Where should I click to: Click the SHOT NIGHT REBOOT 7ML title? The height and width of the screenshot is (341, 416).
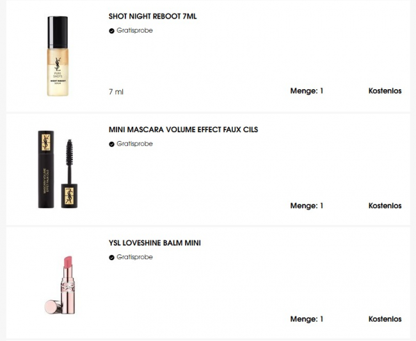click(x=152, y=17)
